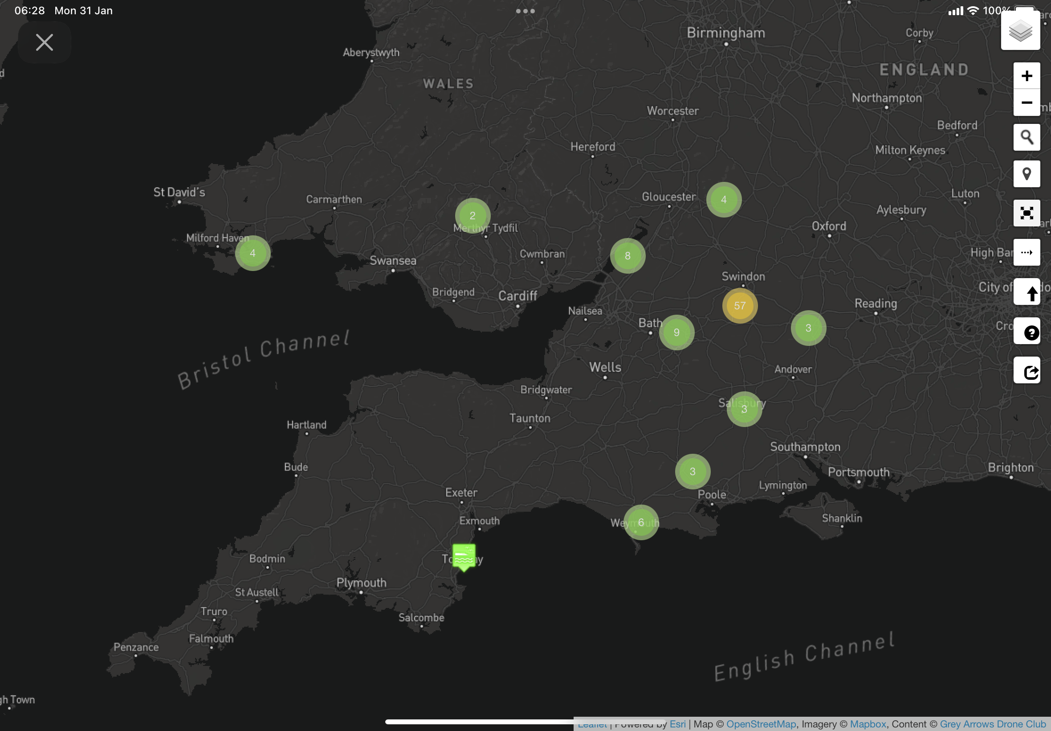Open the magnifier search tool
Screen dimensions: 1051x731
tap(1027, 137)
